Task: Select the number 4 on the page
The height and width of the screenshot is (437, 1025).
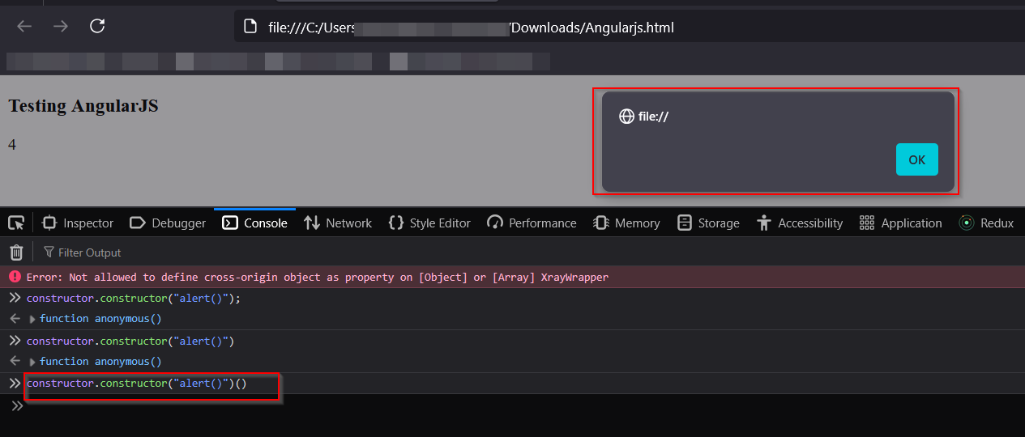Action: [12, 145]
